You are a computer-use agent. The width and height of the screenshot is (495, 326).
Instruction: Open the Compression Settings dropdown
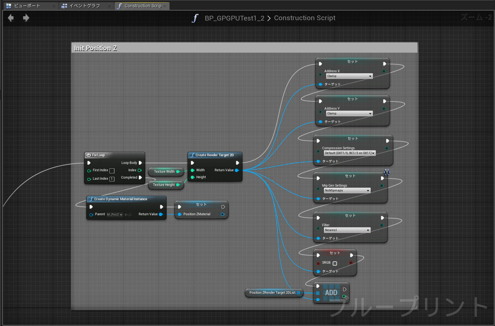click(350, 153)
